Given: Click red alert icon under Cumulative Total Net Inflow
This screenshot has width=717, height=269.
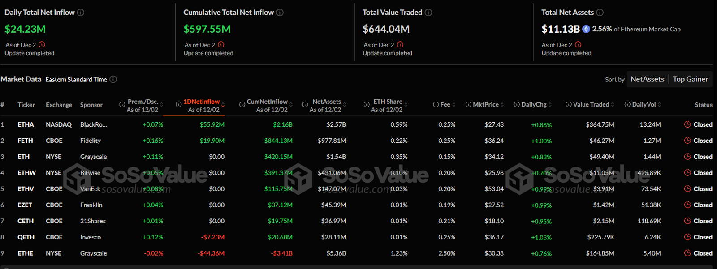Looking at the screenshot, I should 221,45.
